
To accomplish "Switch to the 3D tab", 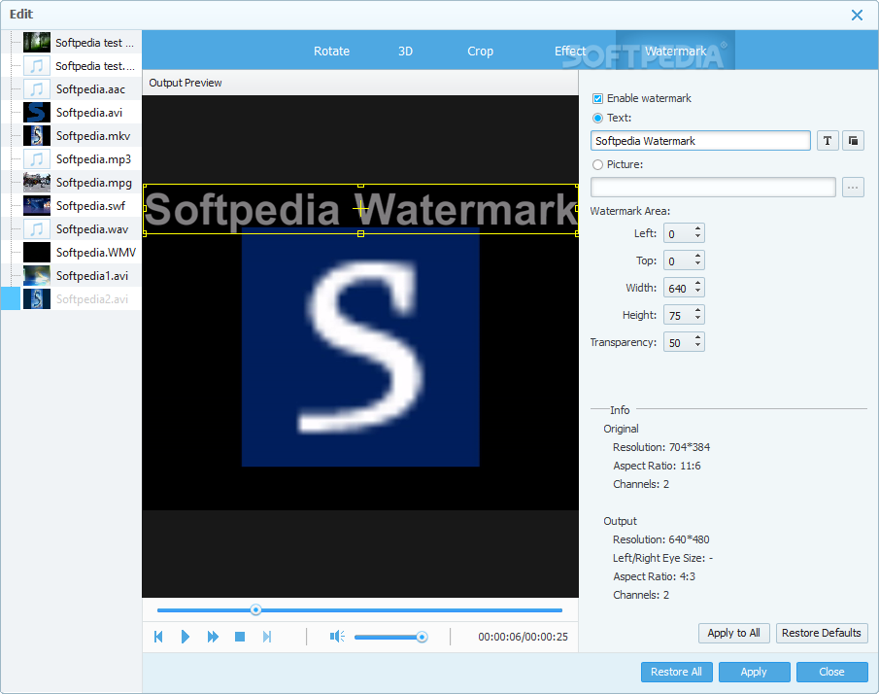I will click(x=405, y=52).
